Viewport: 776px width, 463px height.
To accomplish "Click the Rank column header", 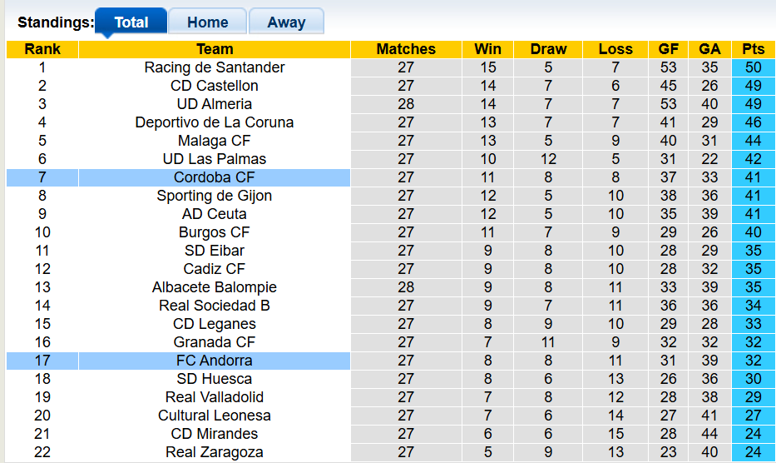I will click(42, 49).
